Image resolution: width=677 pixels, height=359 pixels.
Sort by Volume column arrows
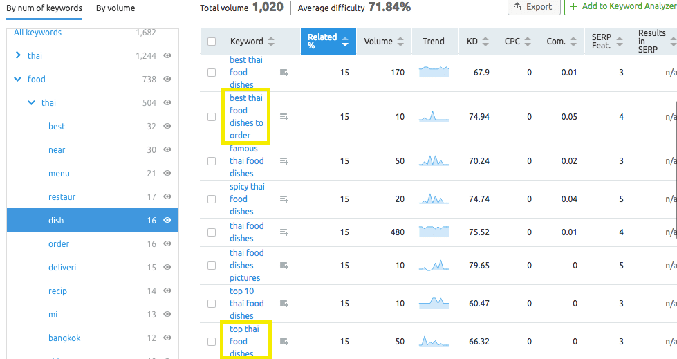400,42
